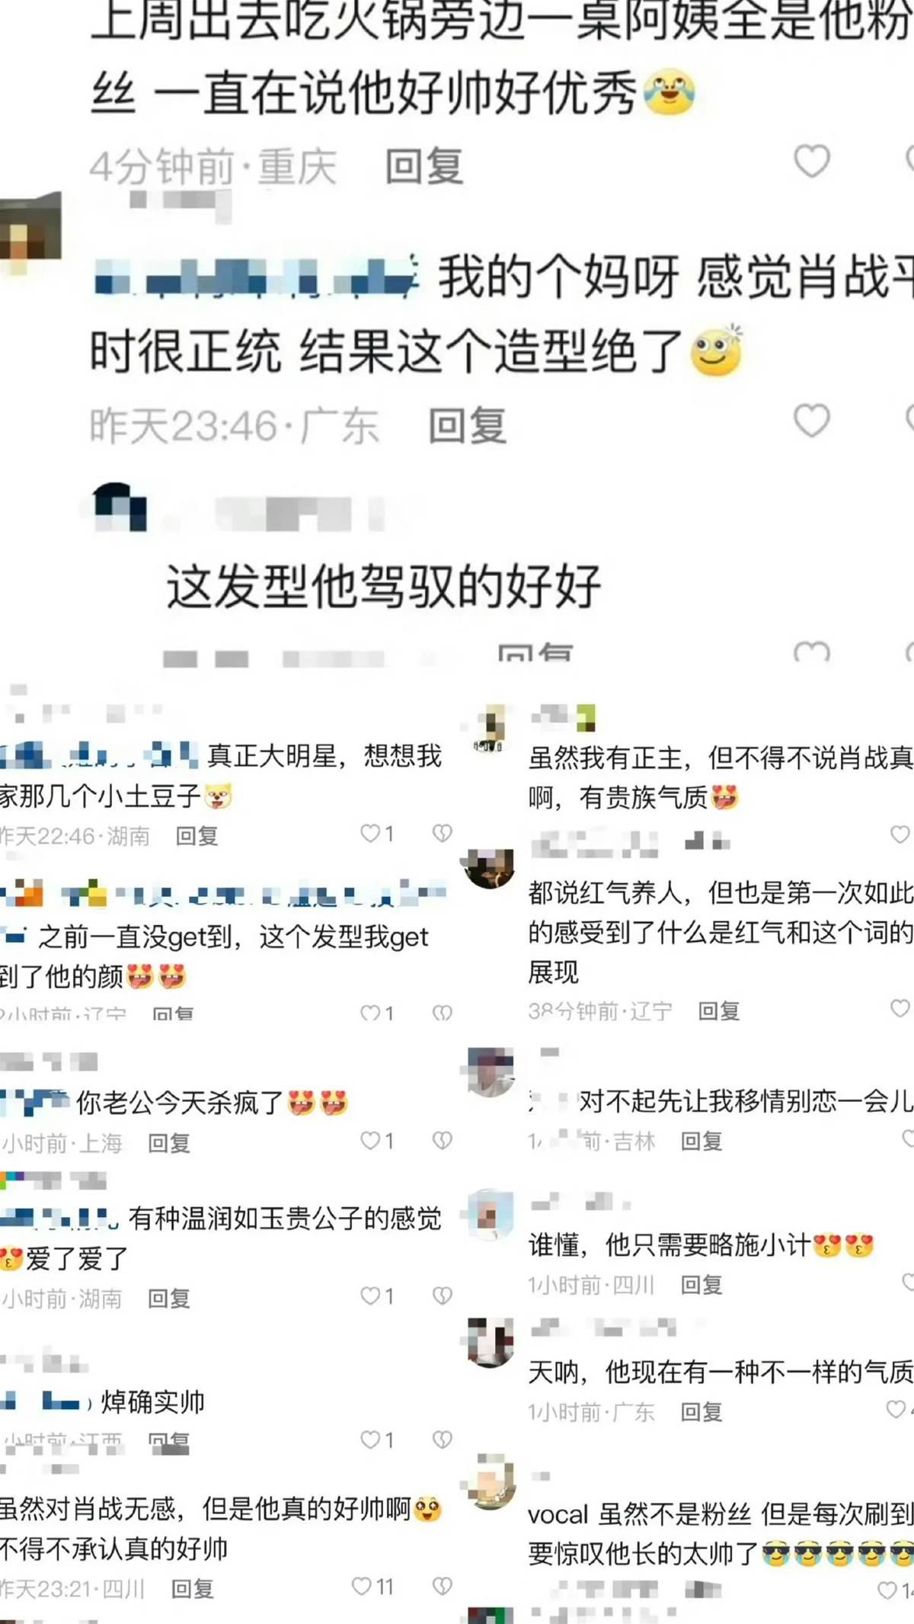Reply to the 4分钟前 重庆 comment

(424, 166)
